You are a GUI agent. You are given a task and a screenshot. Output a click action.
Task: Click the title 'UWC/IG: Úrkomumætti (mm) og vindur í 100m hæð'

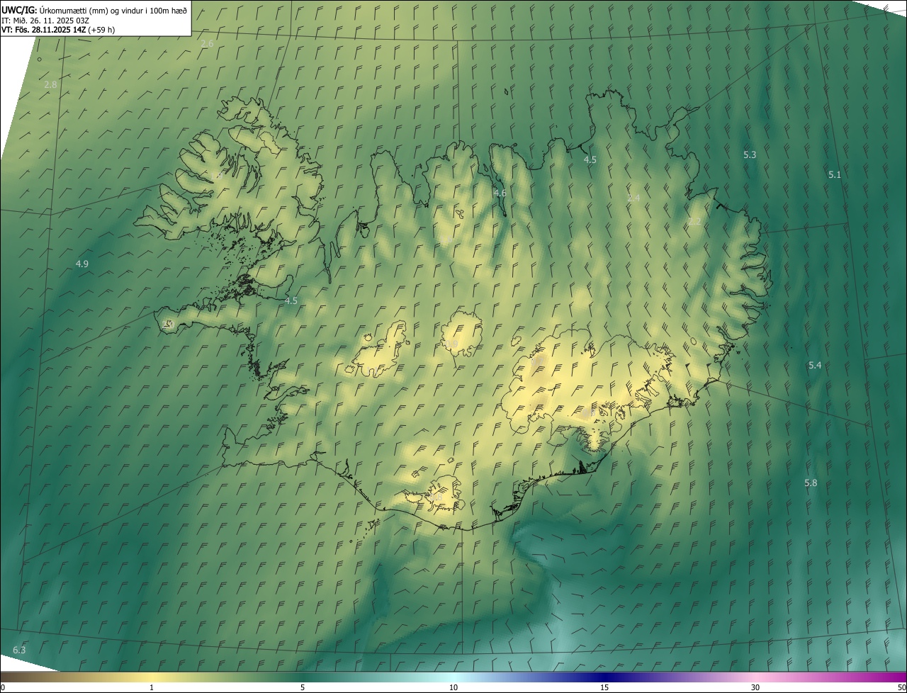tap(94, 10)
